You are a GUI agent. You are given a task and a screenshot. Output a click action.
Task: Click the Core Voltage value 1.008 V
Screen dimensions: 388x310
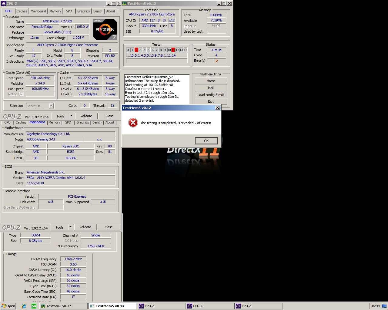tap(79, 38)
